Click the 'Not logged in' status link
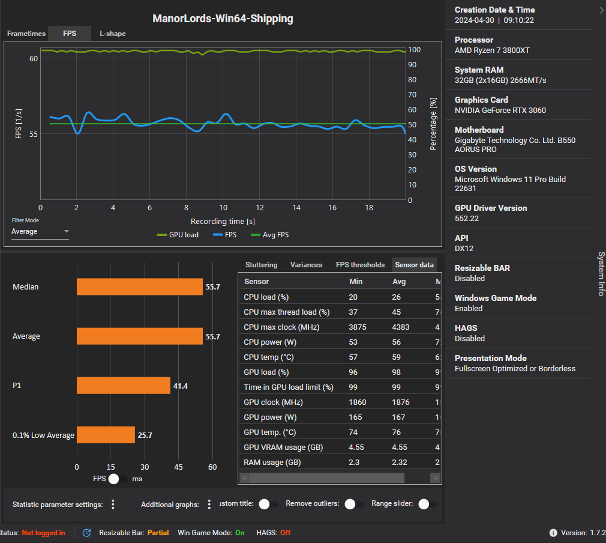This screenshot has width=606, height=543. [x=43, y=533]
